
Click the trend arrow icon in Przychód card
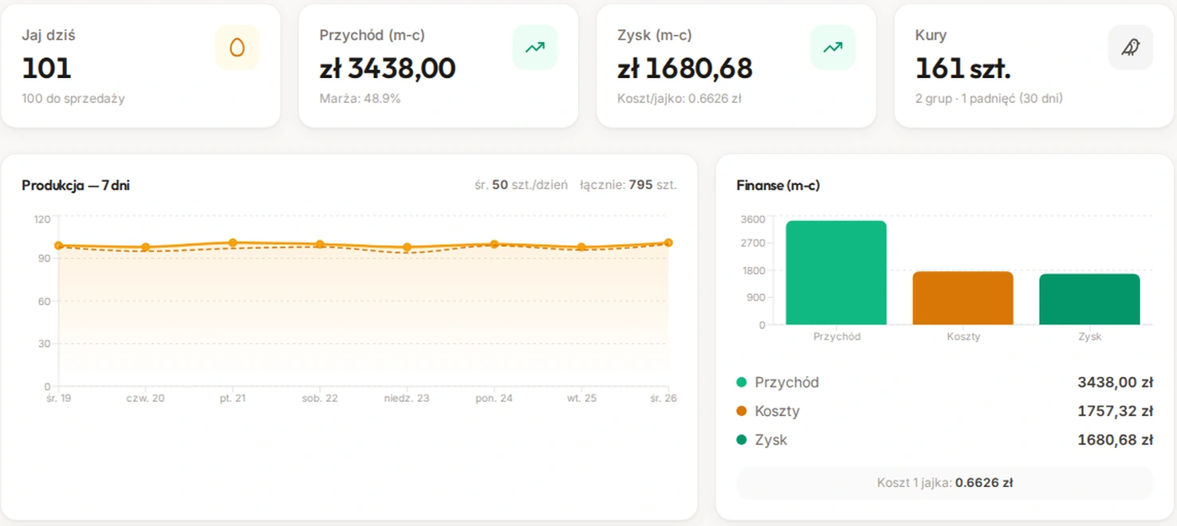point(535,48)
